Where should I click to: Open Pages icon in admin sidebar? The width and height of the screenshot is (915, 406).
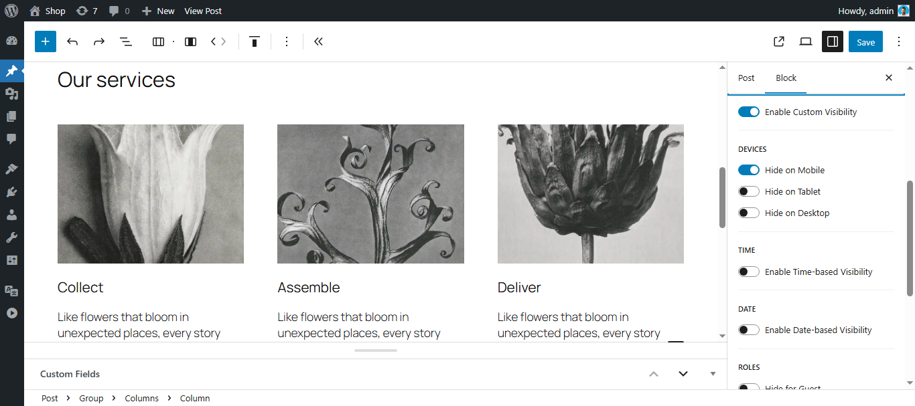(11, 116)
